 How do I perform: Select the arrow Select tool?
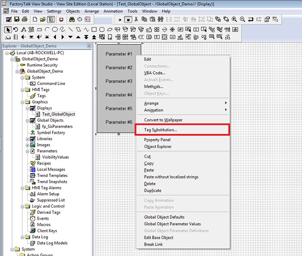tap(8, 30)
